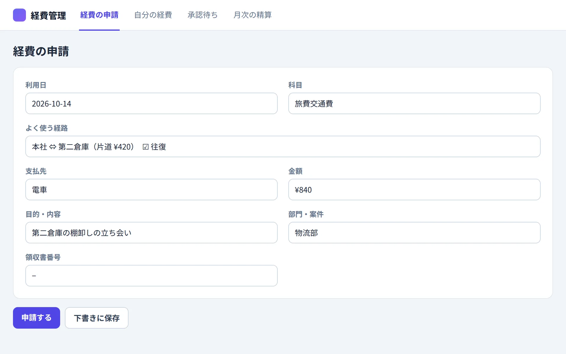Screen dimensions: 566x354
Task: Click the 金額 label
Action: [295, 171]
